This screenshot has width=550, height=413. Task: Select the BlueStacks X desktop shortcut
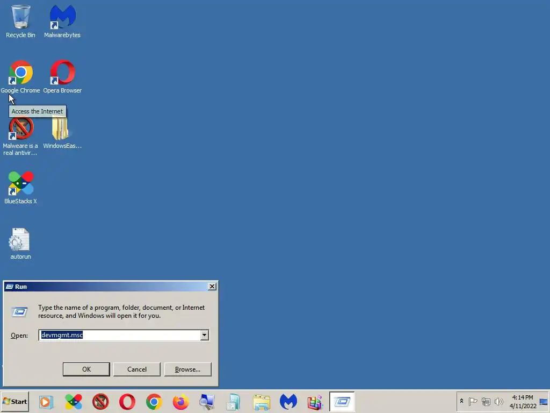coord(20,188)
